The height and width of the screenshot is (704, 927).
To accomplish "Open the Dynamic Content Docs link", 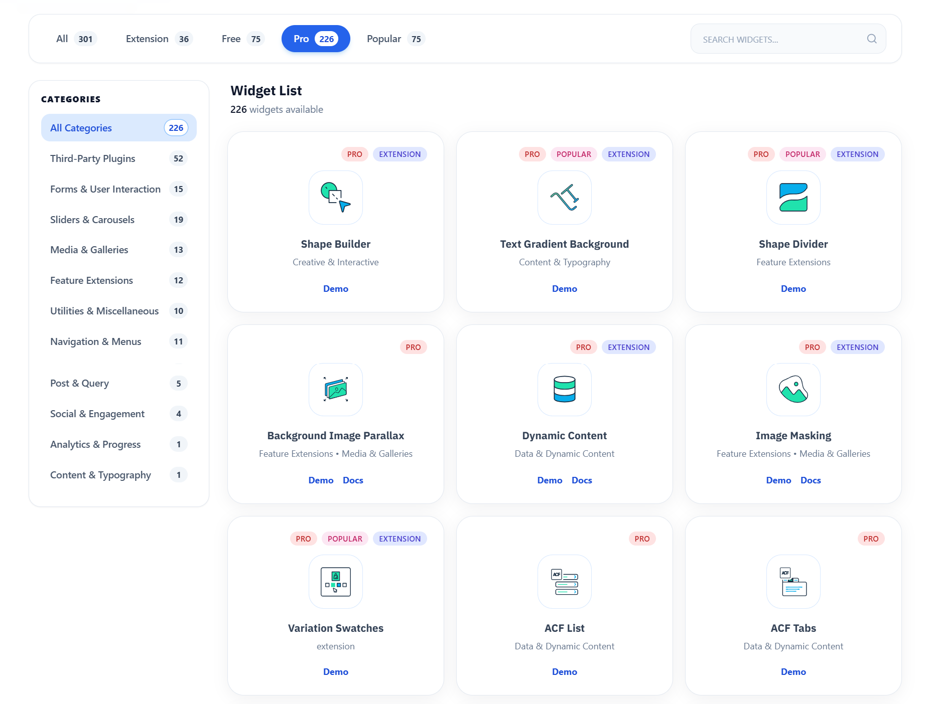I will coord(582,480).
